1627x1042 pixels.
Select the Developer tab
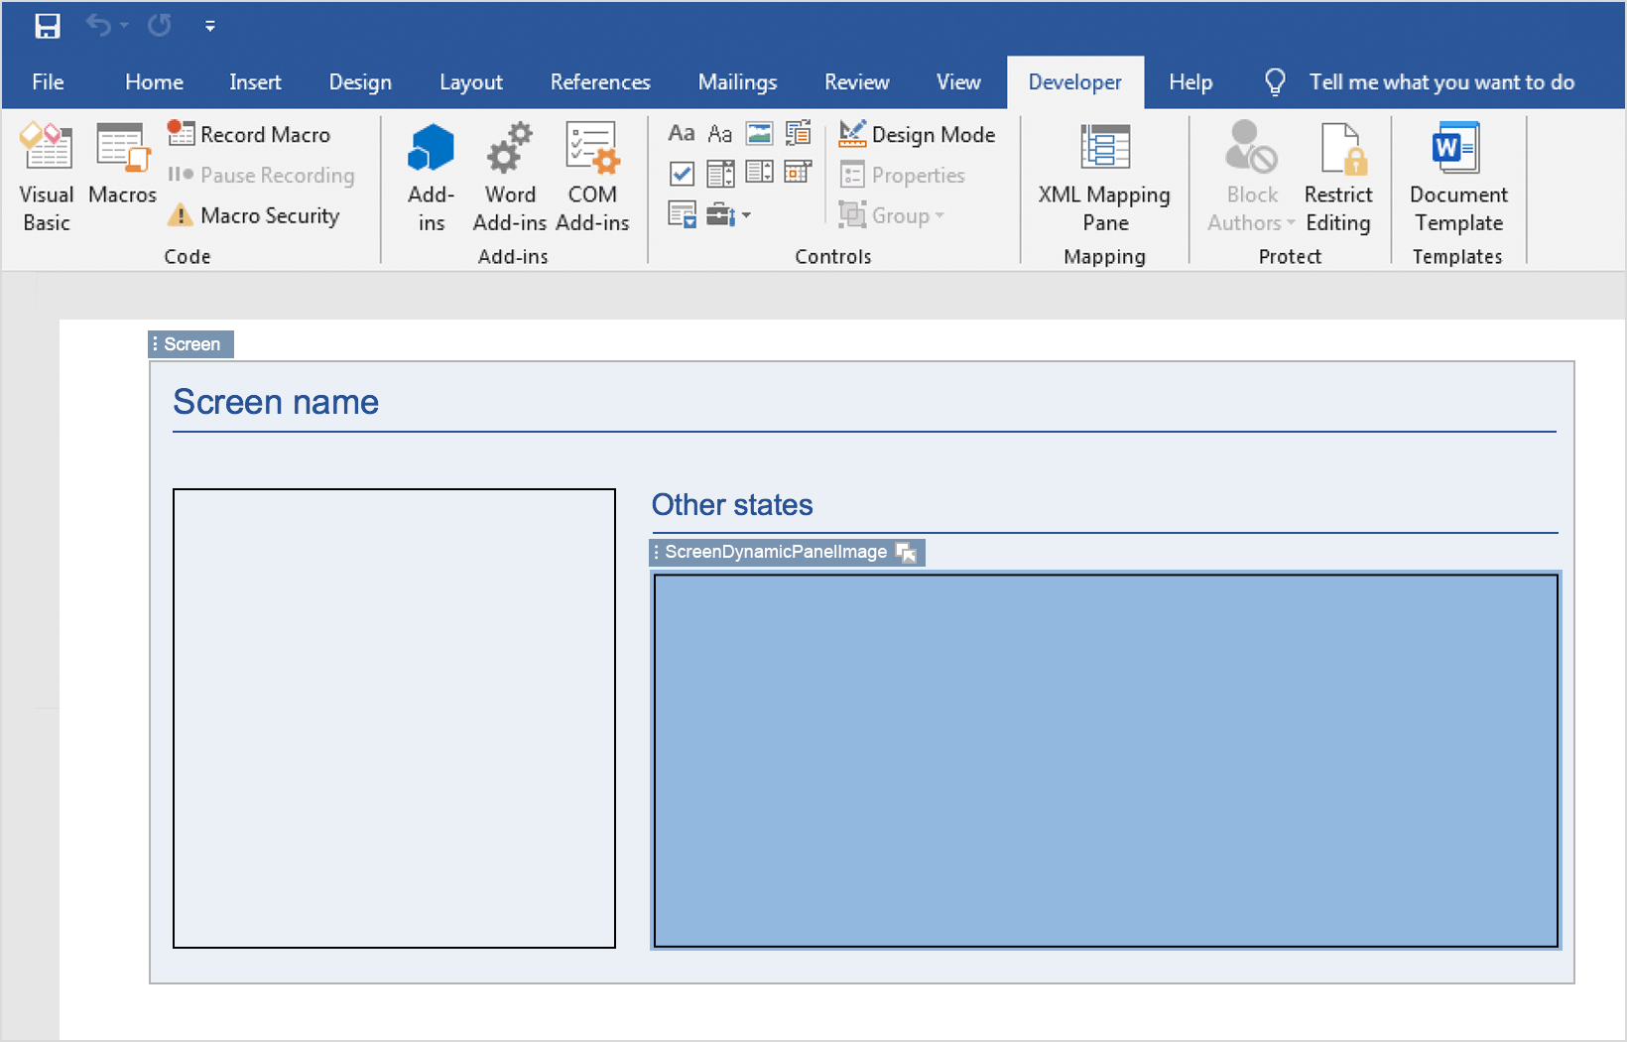tap(1075, 82)
